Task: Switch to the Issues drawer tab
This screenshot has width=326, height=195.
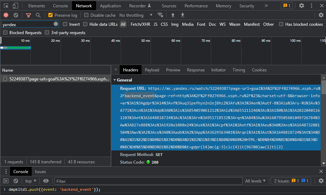Action: click(40, 171)
